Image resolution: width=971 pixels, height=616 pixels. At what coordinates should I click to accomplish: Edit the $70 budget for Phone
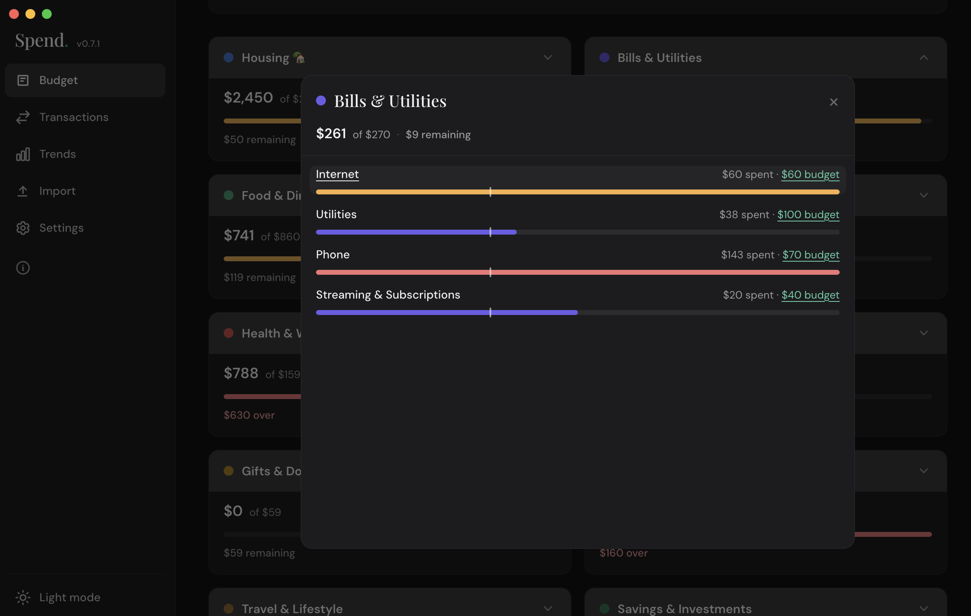pyautogui.click(x=811, y=255)
